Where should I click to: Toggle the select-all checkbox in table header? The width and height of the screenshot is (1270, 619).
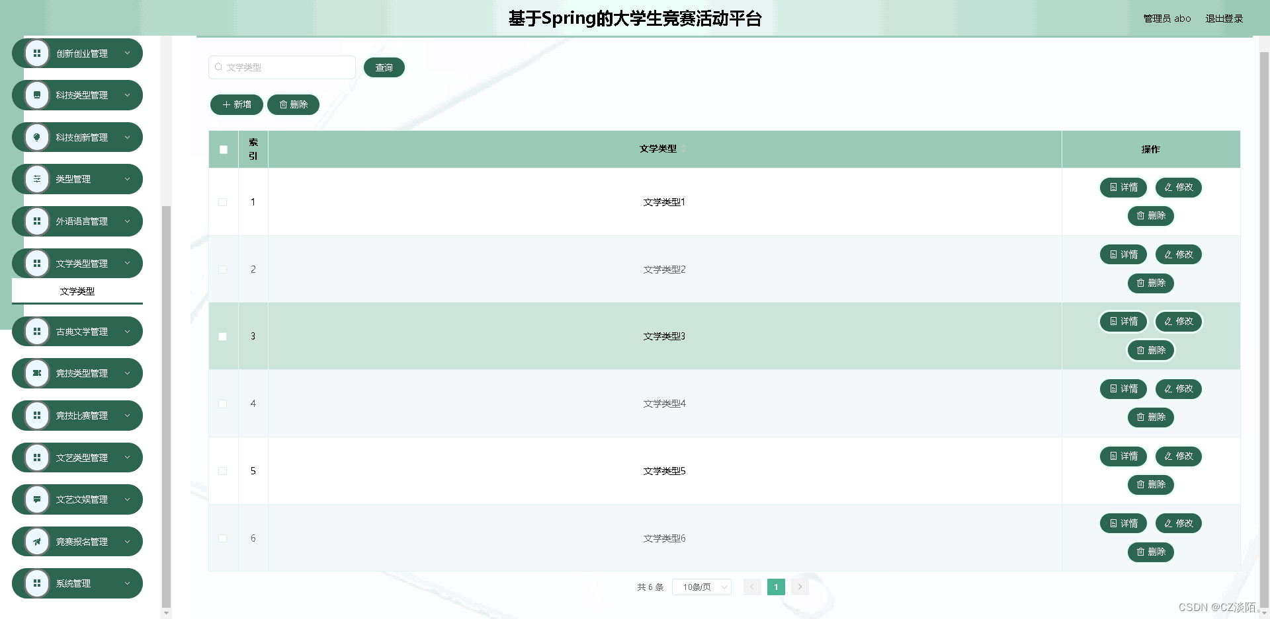click(x=224, y=150)
